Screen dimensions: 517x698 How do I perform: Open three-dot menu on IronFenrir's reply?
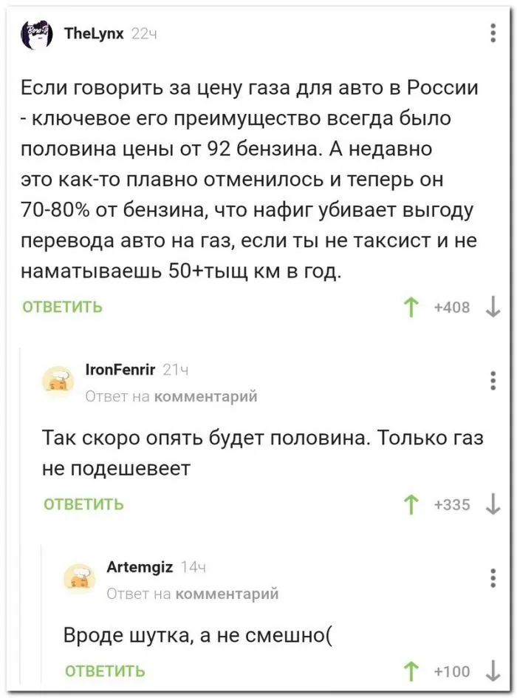click(x=493, y=380)
